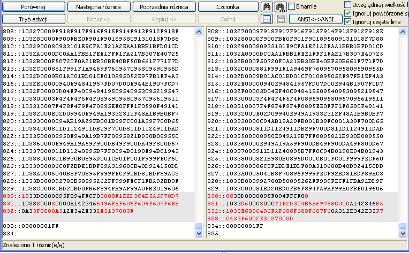The width and height of the screenshot is (409, 253).
Task: Select differing line 831 in right pane
Action: [x=296, y=203]
